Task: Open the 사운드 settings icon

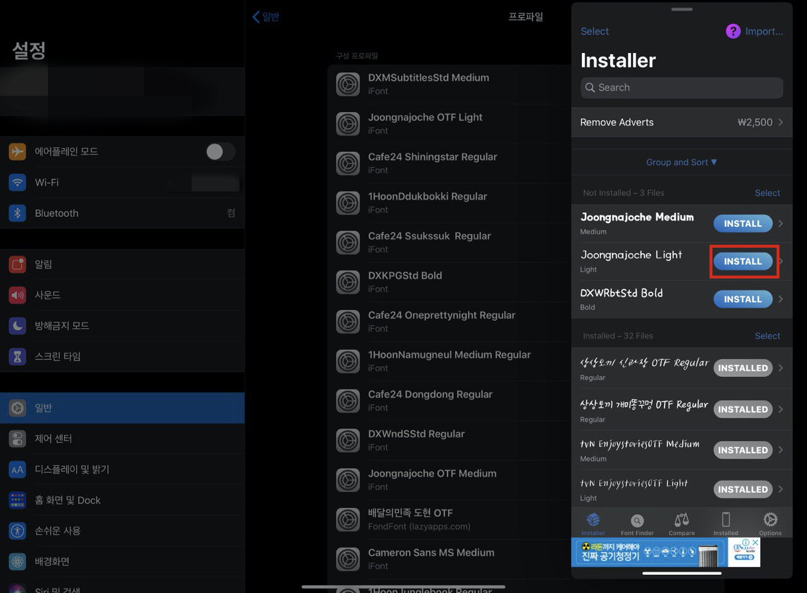Action: pyautogui.click(x=18, y=295)
